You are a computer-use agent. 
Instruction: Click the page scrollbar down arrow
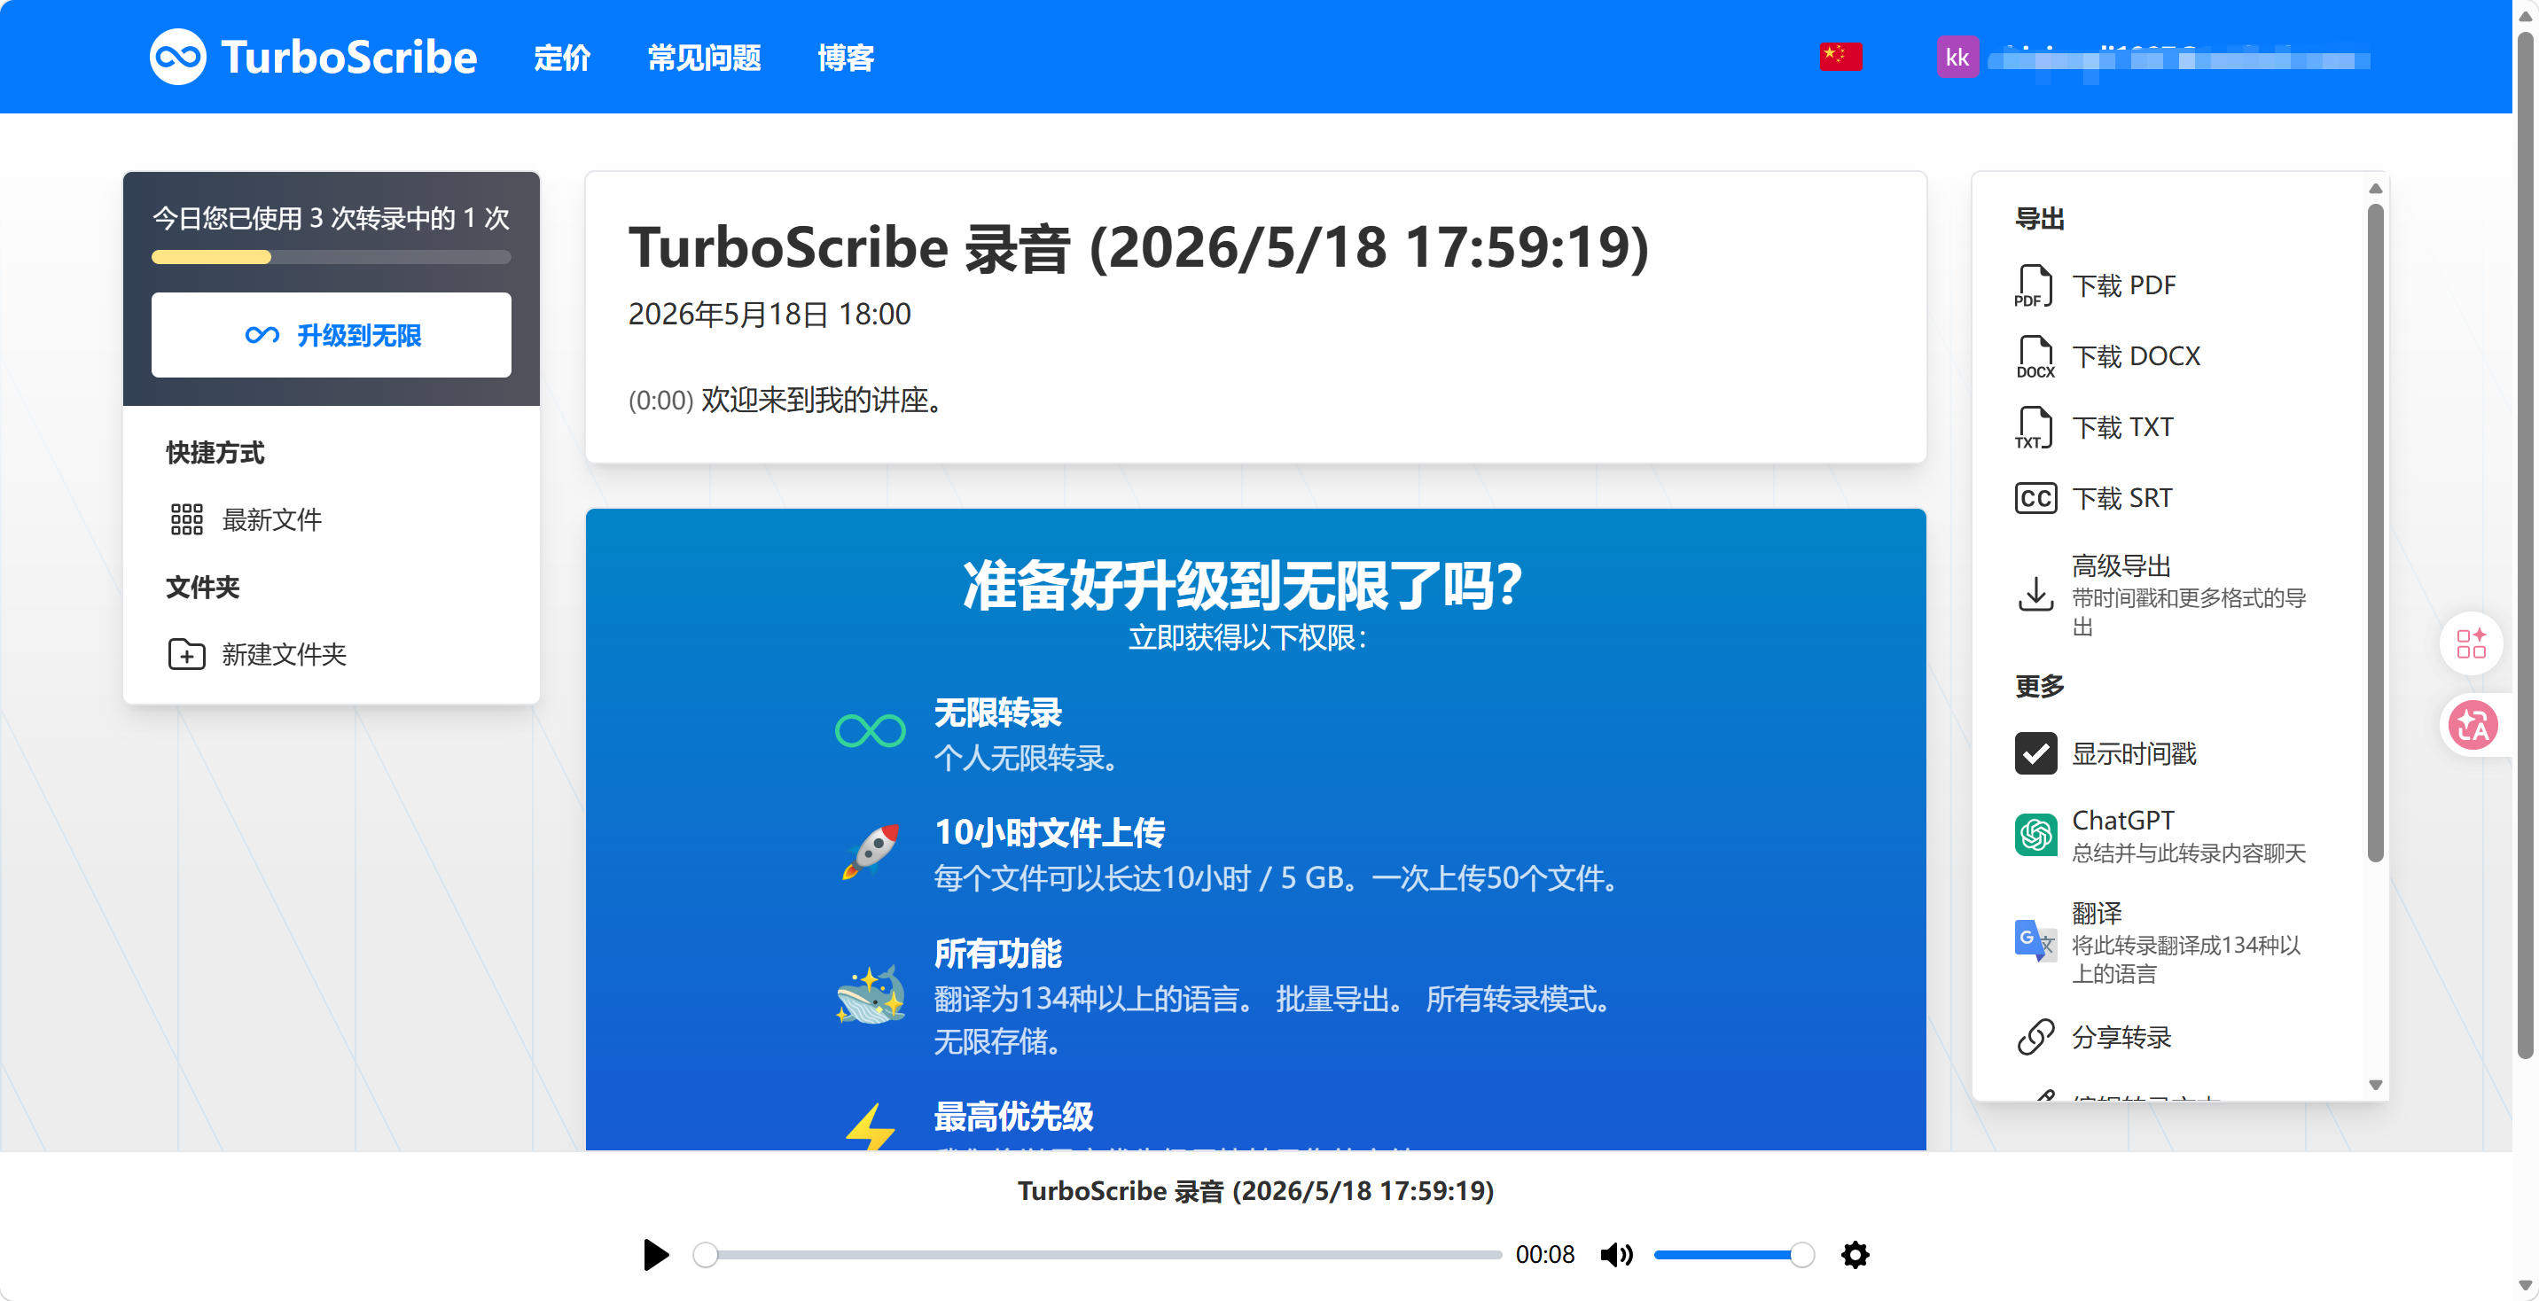click(2524, 1285)
